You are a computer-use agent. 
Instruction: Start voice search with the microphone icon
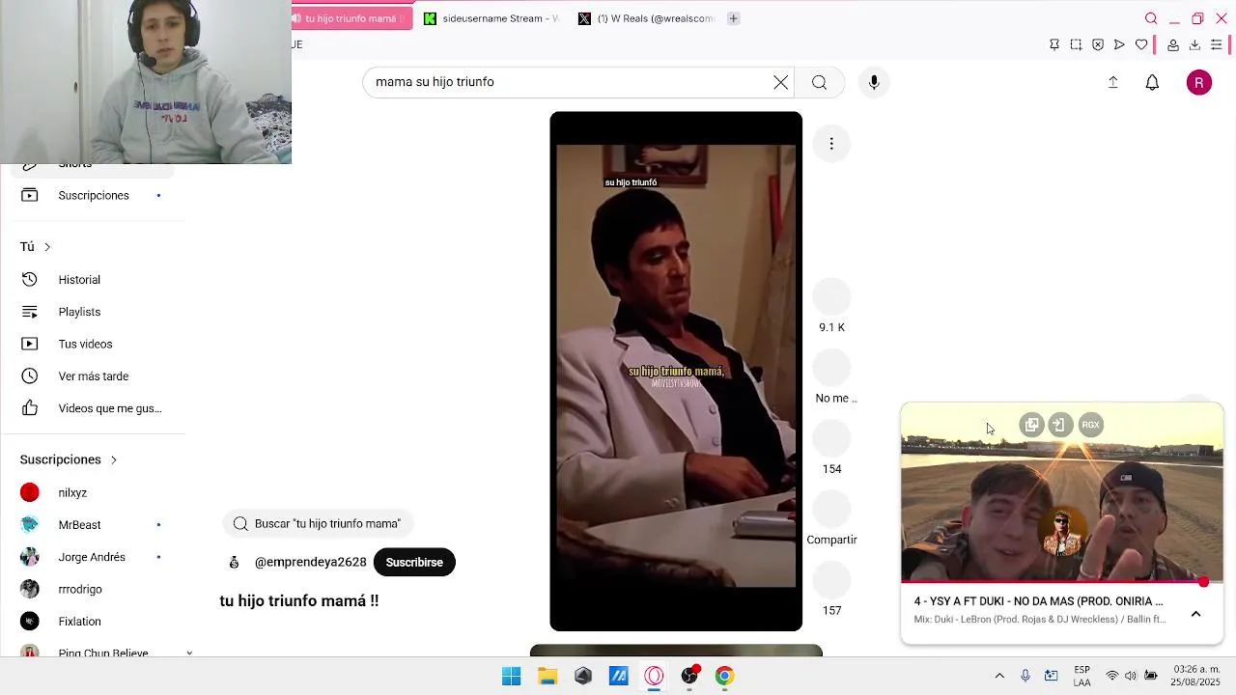(x=874, y=82)
